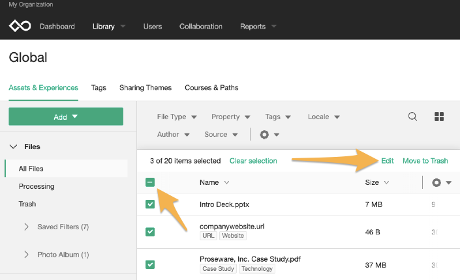Switch to grid view icon
The image size is (460, 280).
tap(439, 117)
